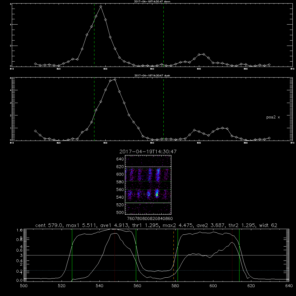
Task: Click the highest diamond marker of dusk curve
Action: click(x=115, y=79)
